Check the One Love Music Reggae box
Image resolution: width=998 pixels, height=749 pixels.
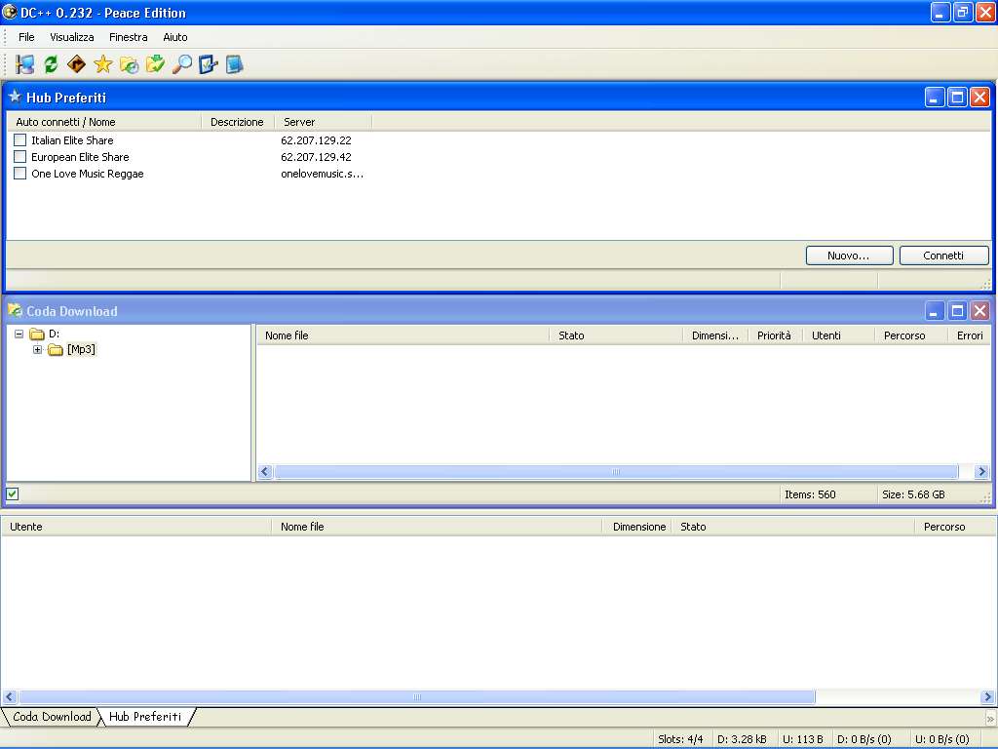pos(20,174)
